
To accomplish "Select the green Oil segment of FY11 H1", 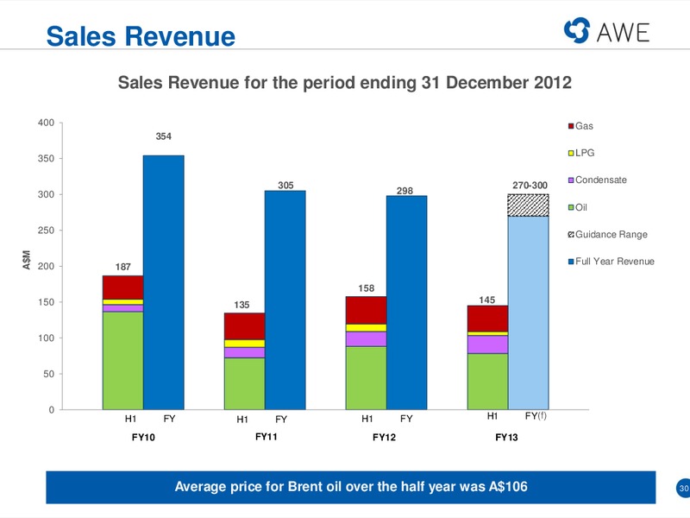I will coord(245,383).
